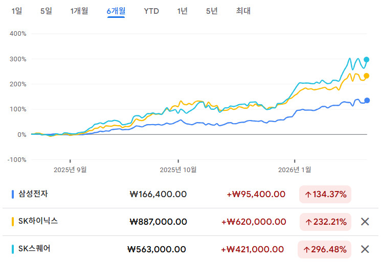Remove SK하이닉스 with its X icon
381x262 pixels.
point(365,222)
